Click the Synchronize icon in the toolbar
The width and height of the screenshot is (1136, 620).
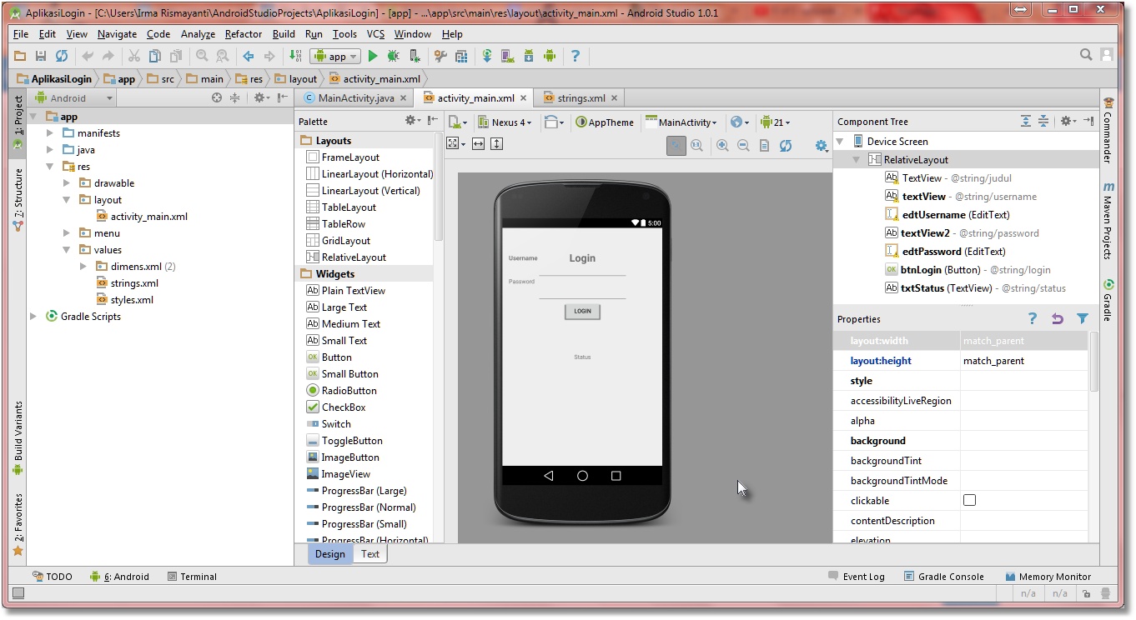point(62,56)
